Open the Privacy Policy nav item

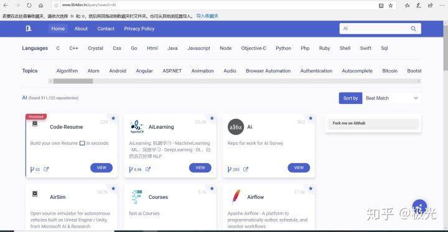pyautogui.click(x=139, y=29)
